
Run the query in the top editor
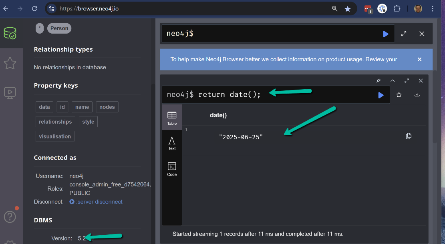click(x=386, y=34)
